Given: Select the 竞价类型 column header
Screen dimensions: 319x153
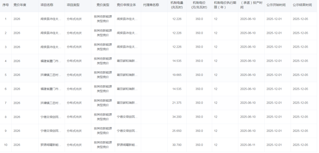Looking at the screenshot, I should (103, 5).
